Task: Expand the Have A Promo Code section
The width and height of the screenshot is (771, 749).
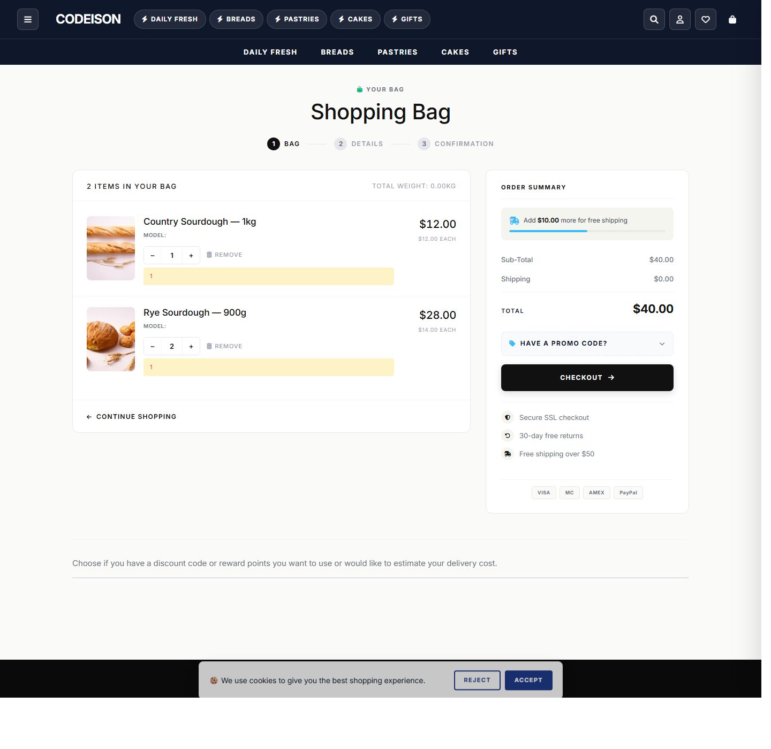Action: coord(587,343)
